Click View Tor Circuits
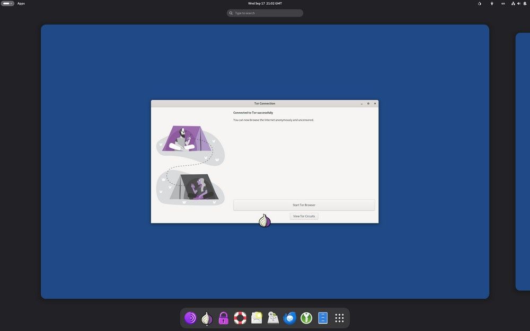This screenshot has width=530, height=331. [303, 216]
